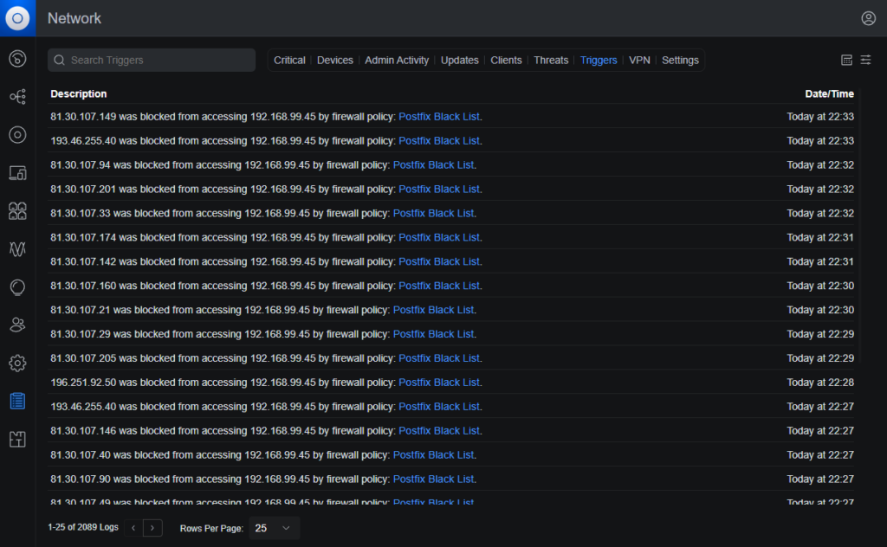Switch to the Admin Activity tab
The height and width of the screenshot is (547, 887).
(x=397, y=60)
